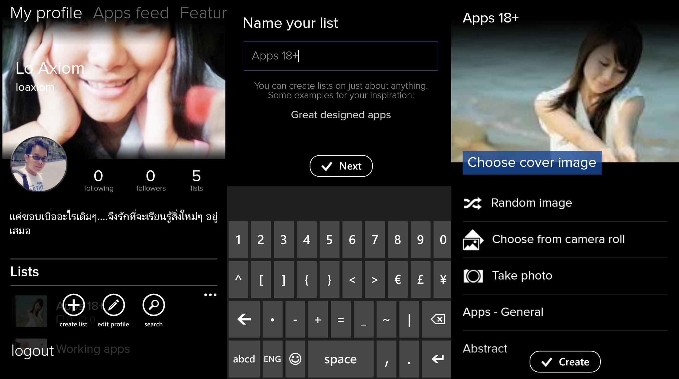679x379 pixels.
Task: Expand Abstract cover option
Action: (485, 348)
